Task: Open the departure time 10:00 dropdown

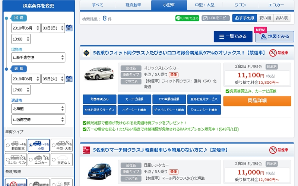Action: click(21, 39)
